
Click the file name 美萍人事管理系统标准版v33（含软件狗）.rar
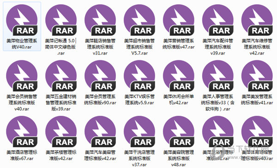[218, 103]
